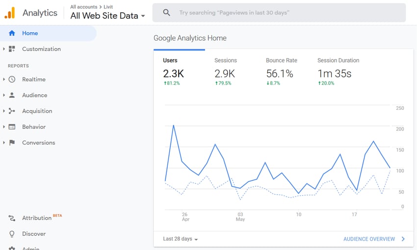Open the Customization menu item
The image size is (417, 250).
tap(41, 49)
